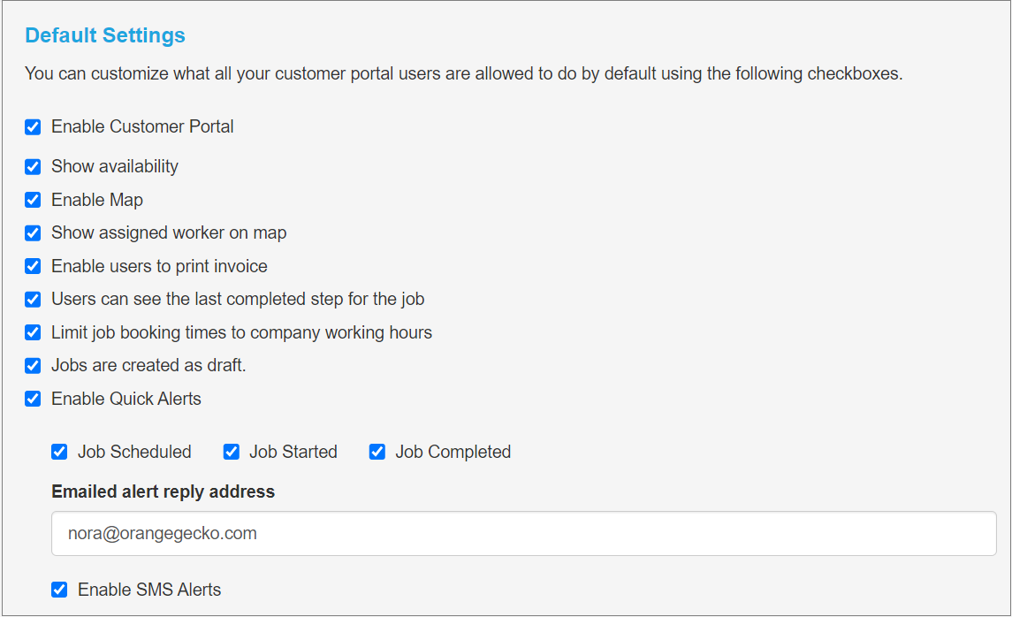Uncheck Enable Customer Portal checkbox

click(x=33, y=126)
